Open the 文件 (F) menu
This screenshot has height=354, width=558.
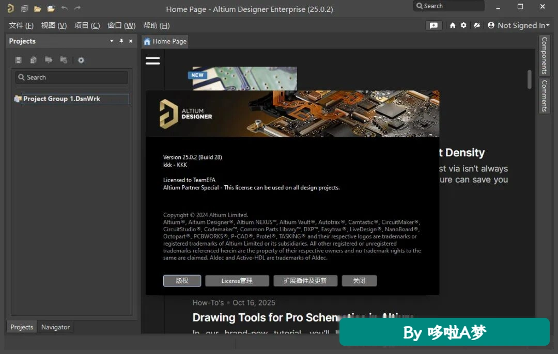coord(21,26)
